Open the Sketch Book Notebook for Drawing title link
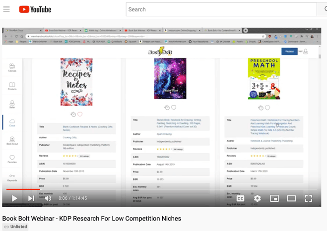The width and height of the screenshot is (327, 231). (179, 123)
